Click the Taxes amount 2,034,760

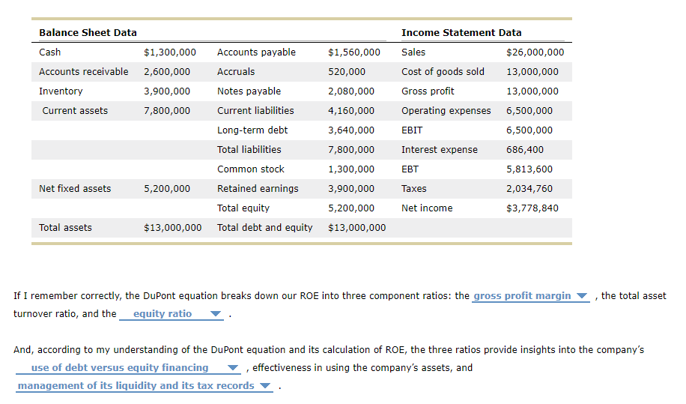tap(529, 189)
